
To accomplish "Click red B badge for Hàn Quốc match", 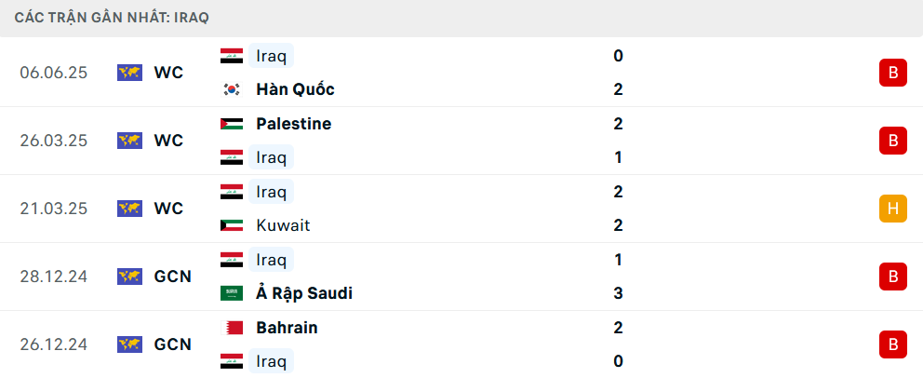I will [893, 73].
